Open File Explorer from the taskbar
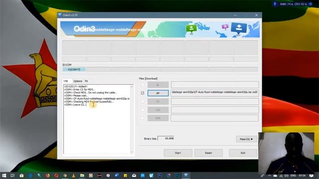Image resolution: width=319 pixels, height=179 pixels. tap(82, 176)
